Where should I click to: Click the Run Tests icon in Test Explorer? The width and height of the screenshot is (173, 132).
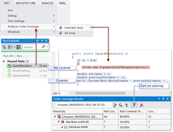coord(4,47)
